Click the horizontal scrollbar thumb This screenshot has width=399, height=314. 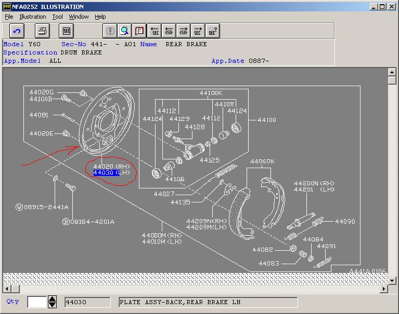(x=15, y=289)
